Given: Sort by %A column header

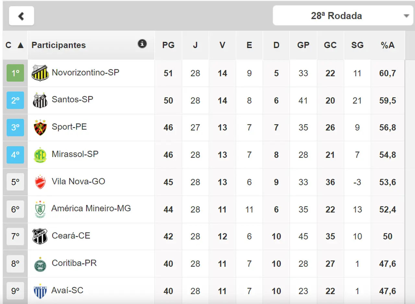Looking at the screenshot, I should [387, 45].
